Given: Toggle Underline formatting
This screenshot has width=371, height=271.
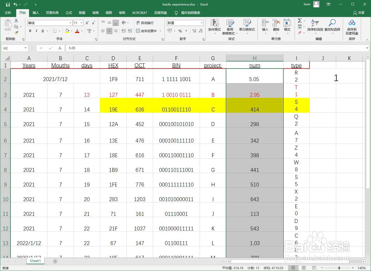Looking at the screenshot, I should [x=43, y=31].
